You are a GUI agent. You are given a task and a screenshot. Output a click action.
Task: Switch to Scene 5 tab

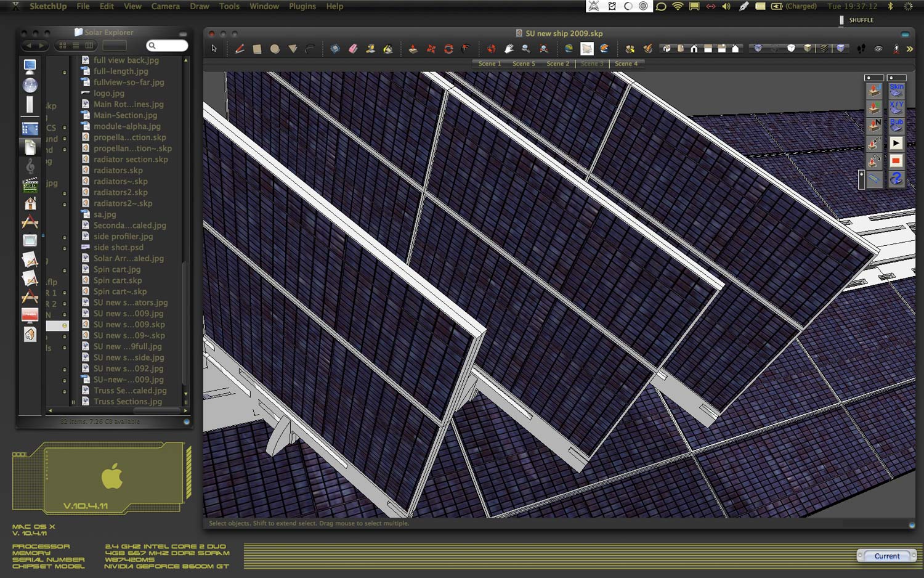click(524, 63)
